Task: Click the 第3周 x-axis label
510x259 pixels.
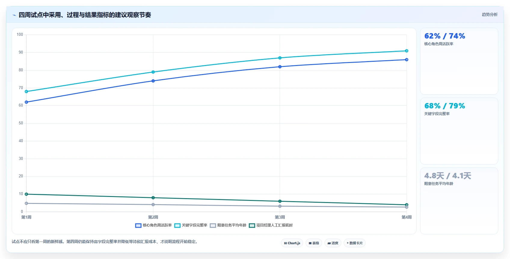Action: [x=280, y=217]
